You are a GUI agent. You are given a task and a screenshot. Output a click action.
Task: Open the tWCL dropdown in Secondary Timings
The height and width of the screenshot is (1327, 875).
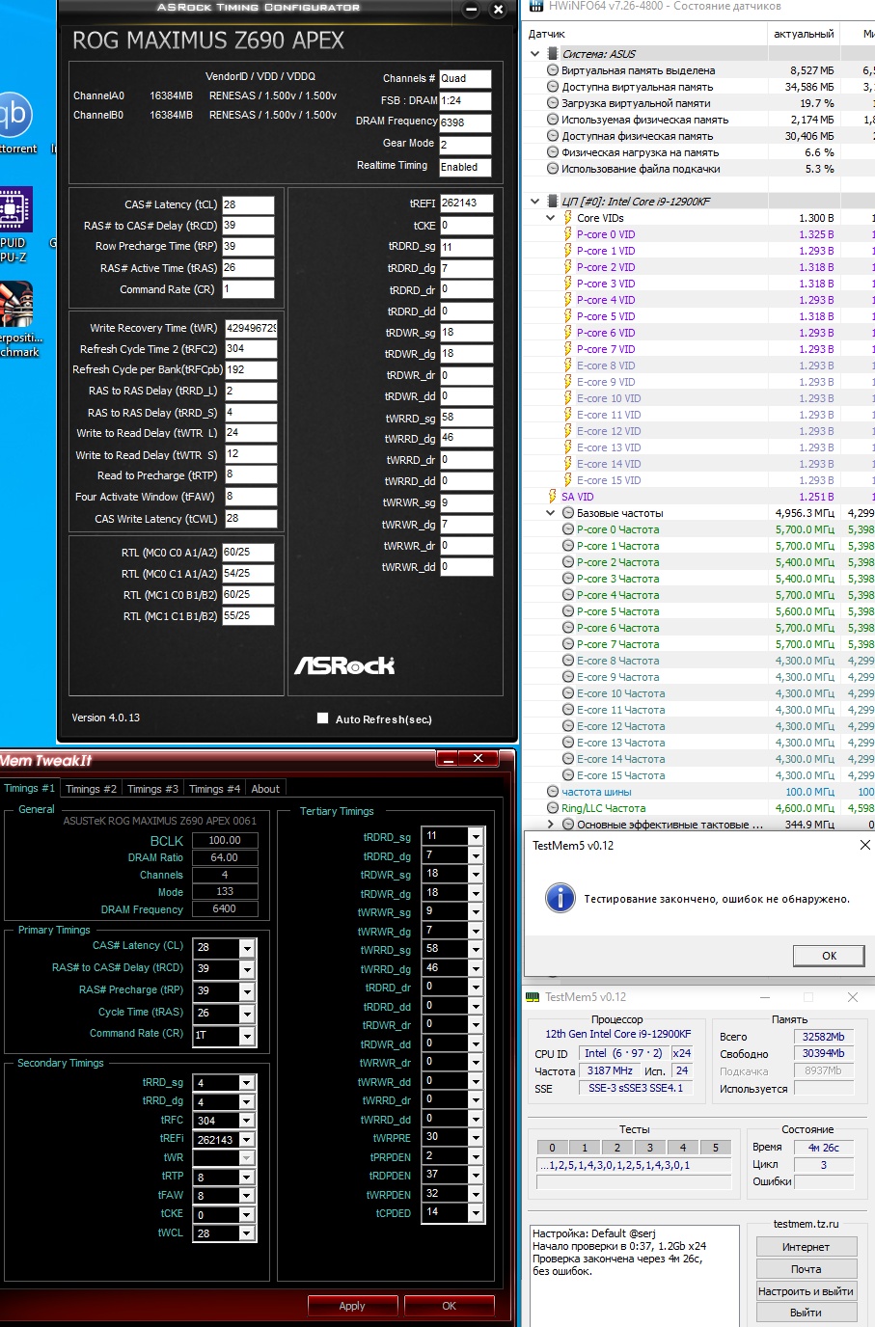click(247, 1233)
